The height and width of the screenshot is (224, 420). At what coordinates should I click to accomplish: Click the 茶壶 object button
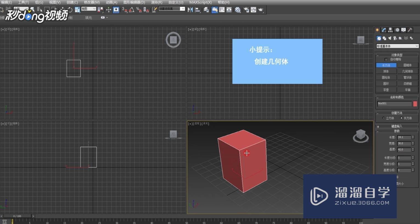pyautogui.click(x=386, y=90)
